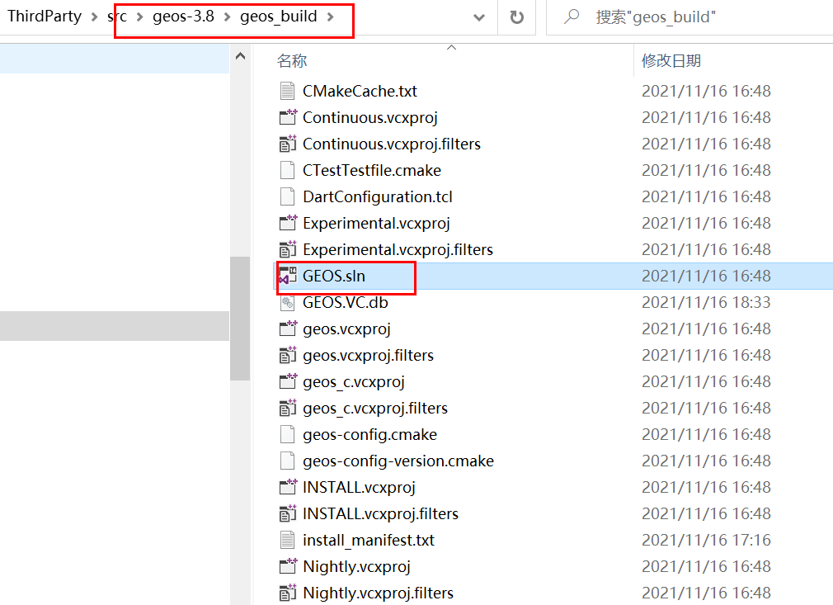The height and width of the screenshot is (605, 833).
Task: Sort files by the 修改日期 column header
Action: click(674, 60)
